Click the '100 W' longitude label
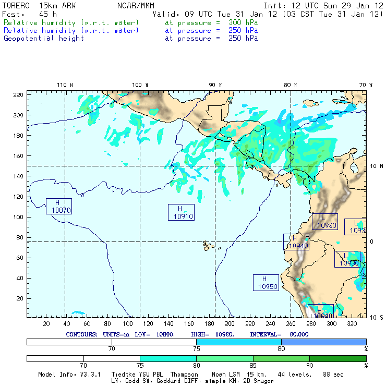The height and width of the screenshot is (386, 386). (140, 85)
